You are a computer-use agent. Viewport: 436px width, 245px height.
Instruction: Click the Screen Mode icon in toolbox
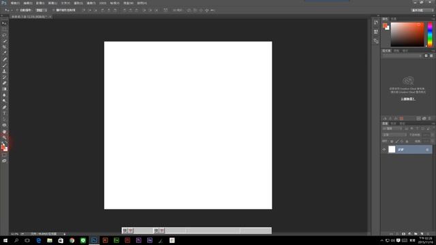click(x=4, y=161)
